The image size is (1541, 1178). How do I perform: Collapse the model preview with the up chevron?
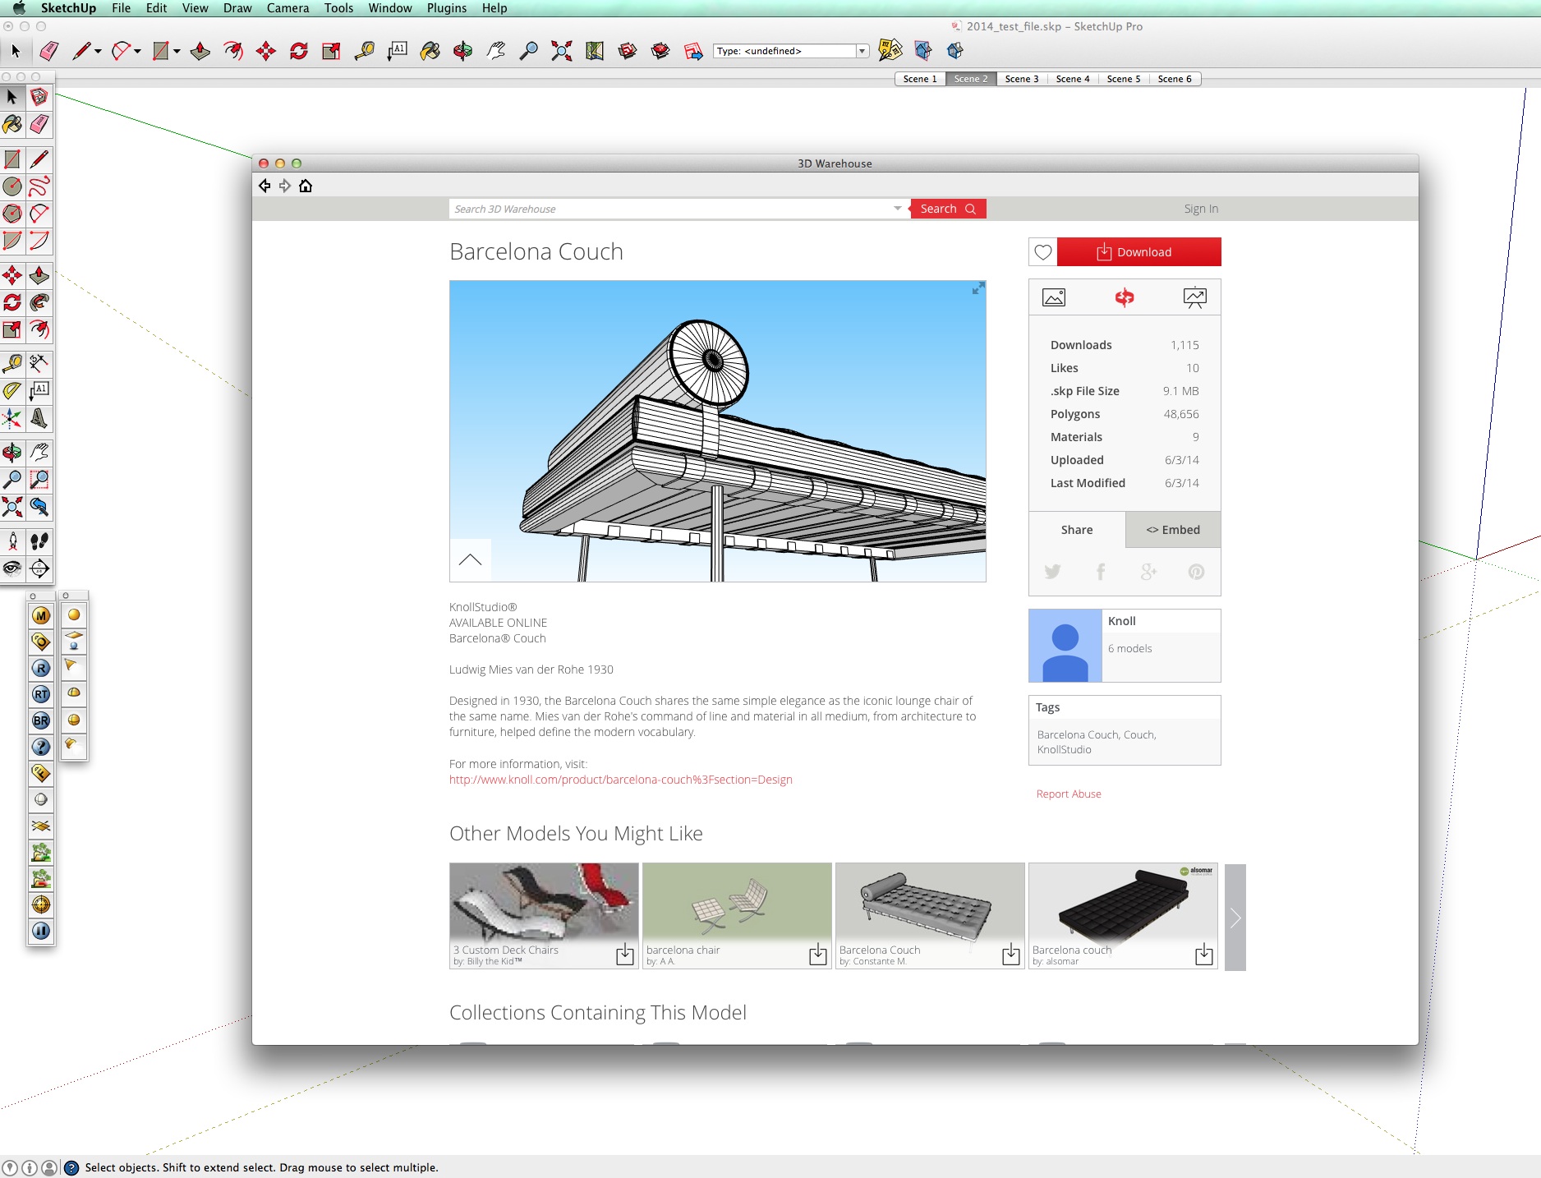(x=471, y=560)
